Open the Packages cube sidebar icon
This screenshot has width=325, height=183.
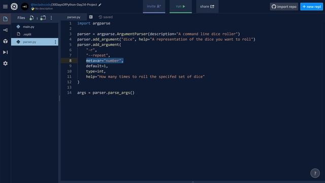(6, 41)
